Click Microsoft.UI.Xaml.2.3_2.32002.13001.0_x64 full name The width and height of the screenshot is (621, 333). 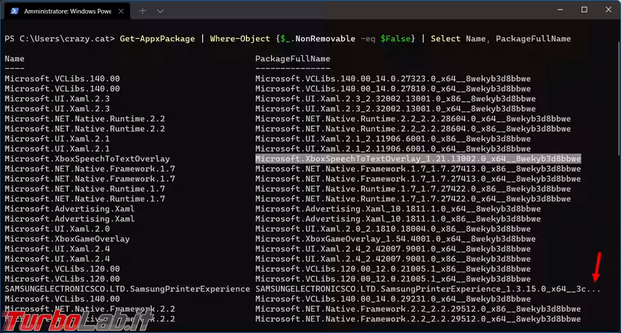pyautogui.click(x=395, y=108)
